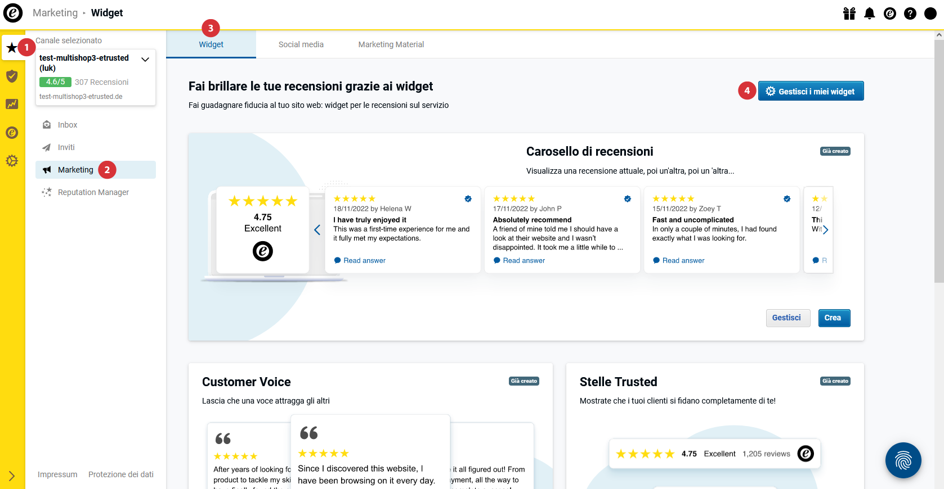Screen dimensions: 944x489
Task: Show previous review in carousel
Action: pyautogui.click(x=317, y=229)
